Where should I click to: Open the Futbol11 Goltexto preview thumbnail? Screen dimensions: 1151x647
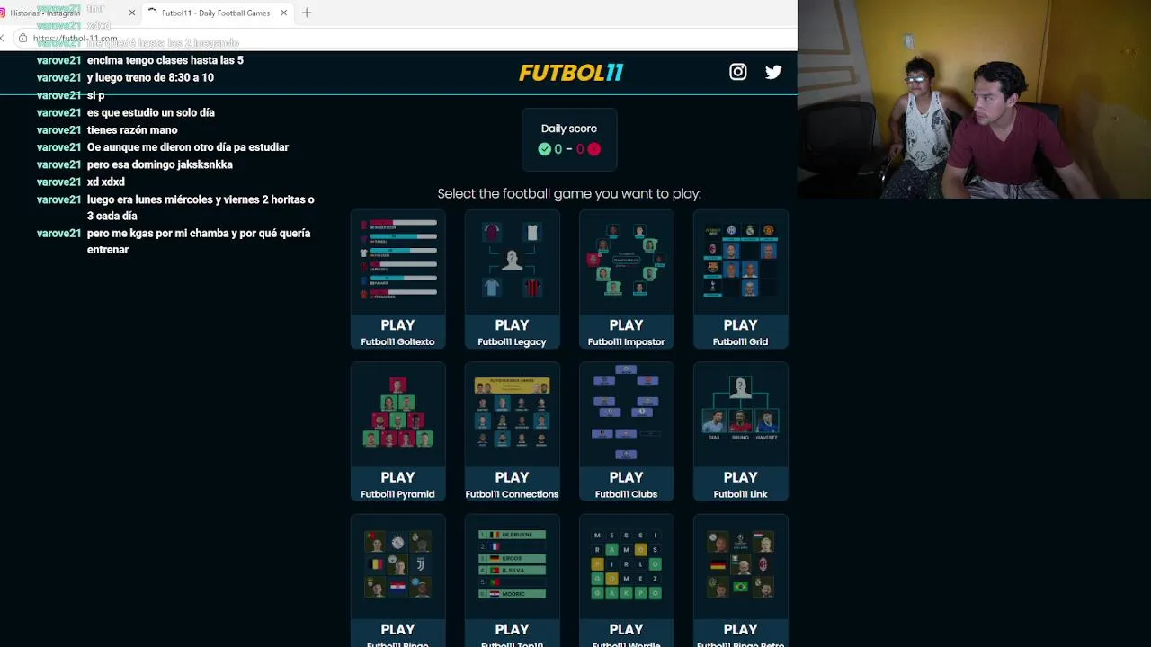coord(397,261)
